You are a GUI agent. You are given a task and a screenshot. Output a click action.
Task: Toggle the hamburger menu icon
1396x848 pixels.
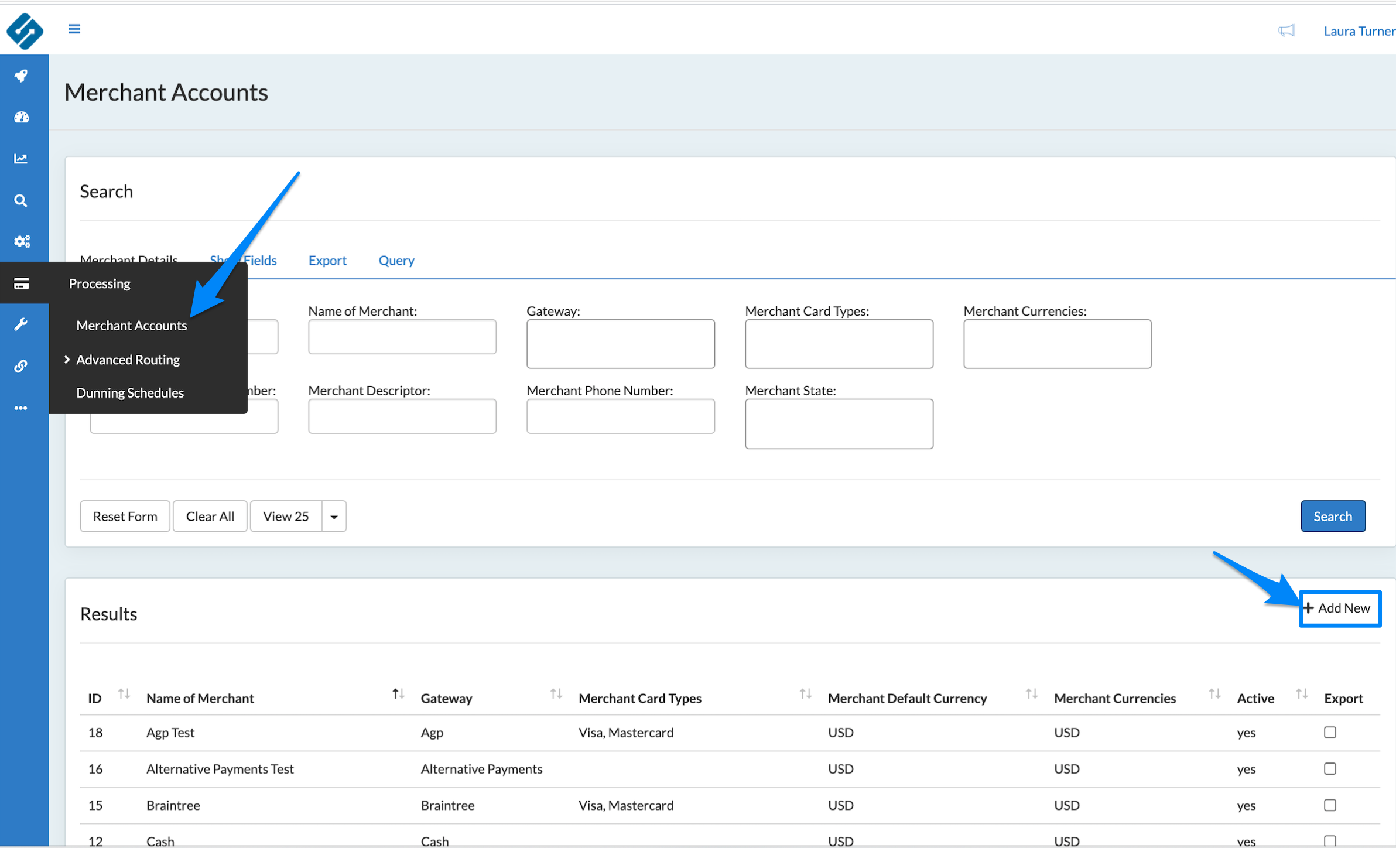tap(74, 29)
